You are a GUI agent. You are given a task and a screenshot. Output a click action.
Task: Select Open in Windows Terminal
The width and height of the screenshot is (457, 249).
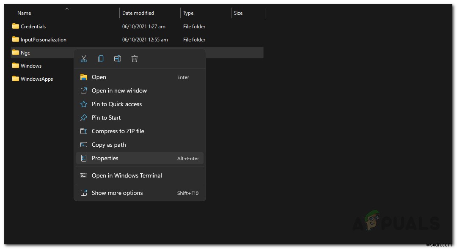[x=140, y=175]
